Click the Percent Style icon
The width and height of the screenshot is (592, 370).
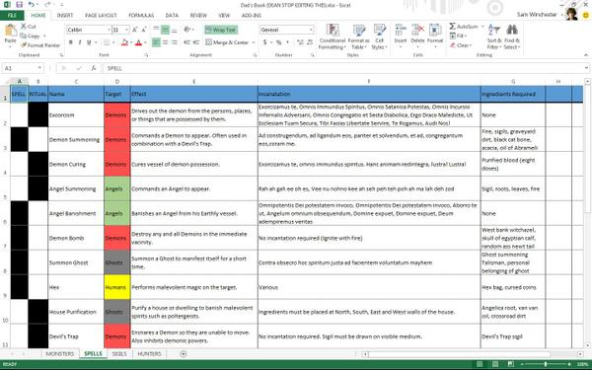pyautogui.click(x=278, y=42)
